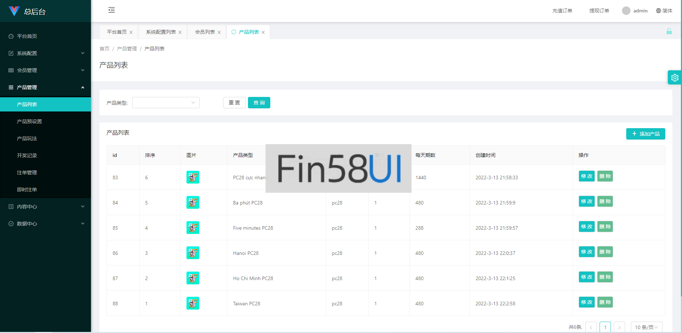Switch to the 平台首页 tab
This screenshot has width=682, height=333.
tap(117, 32)
